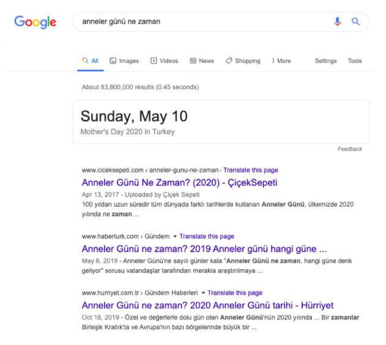386x345 pixels.
Task: Click the blue magnifier search button
Action: click(355, 21)
